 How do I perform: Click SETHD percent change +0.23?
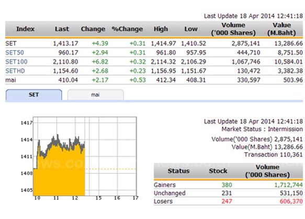coord(138,71)
